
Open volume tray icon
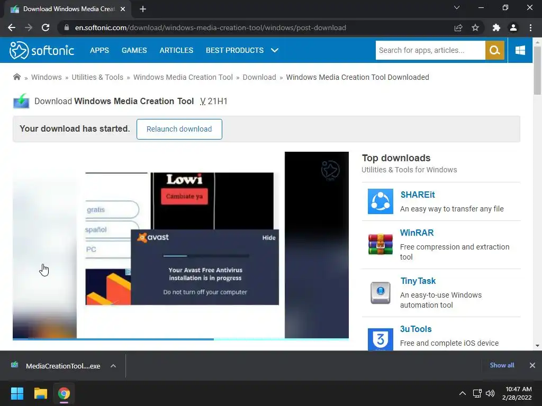click(490, 393)
